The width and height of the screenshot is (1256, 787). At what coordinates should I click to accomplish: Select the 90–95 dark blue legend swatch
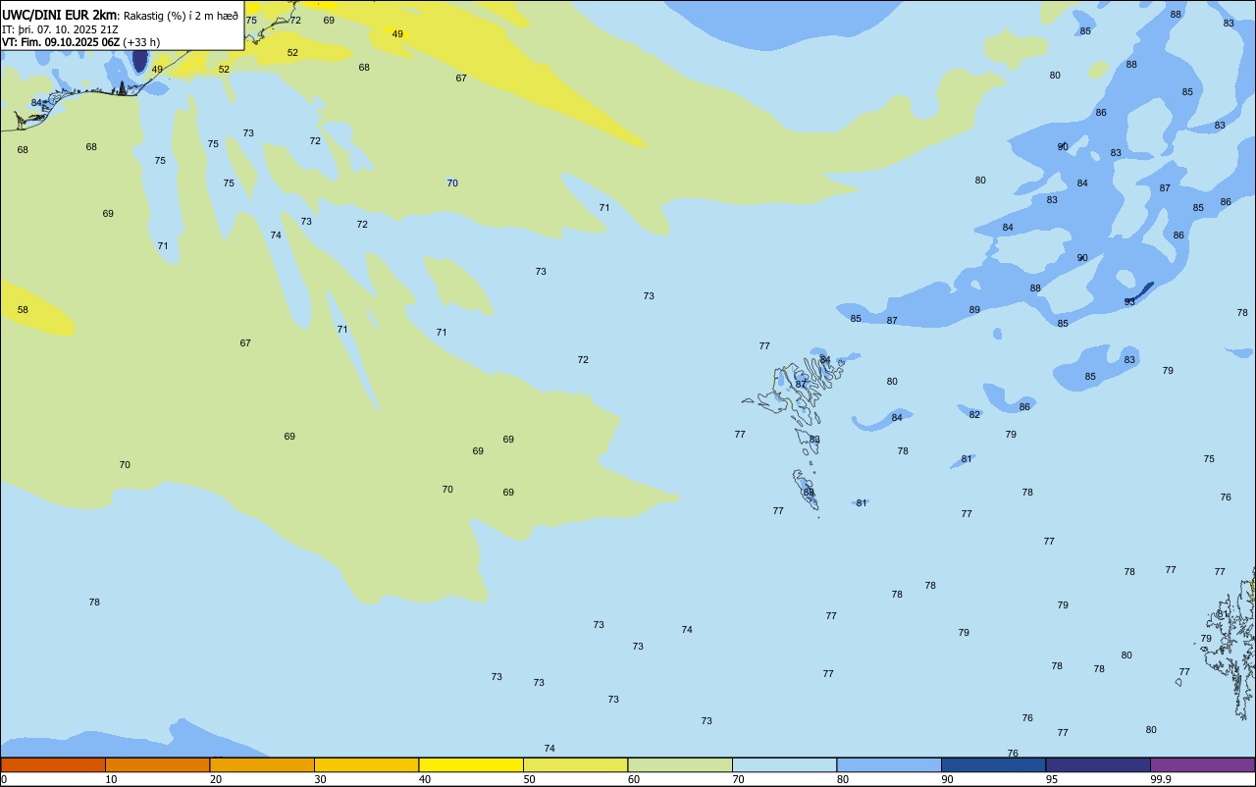pos(993,764)
